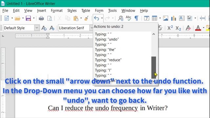Select undo entry Typing: "undo"
This screenshot has height=118, width=210.
pyautogui.click(x=107, y=39)
